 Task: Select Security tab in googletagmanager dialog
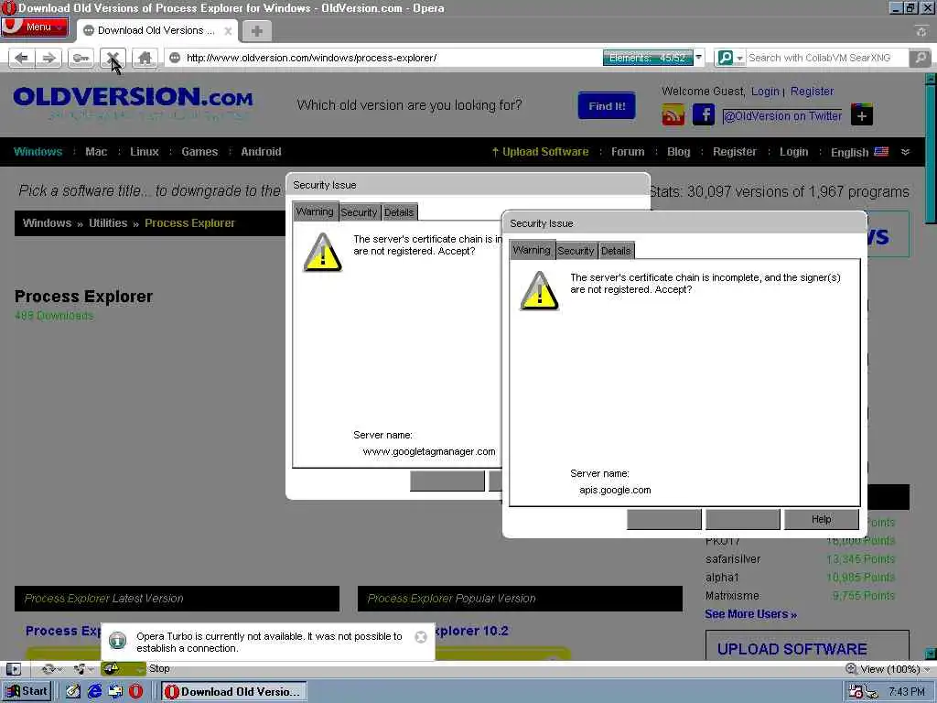tap(359, 212)
